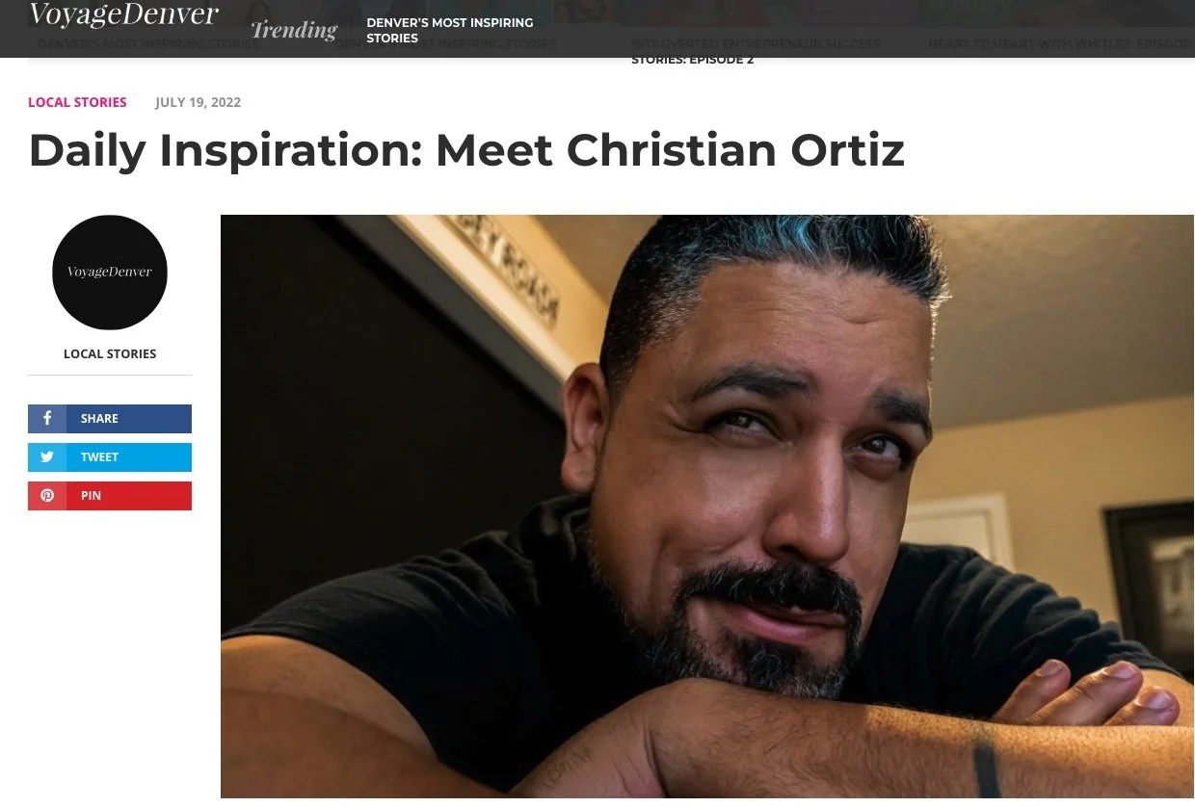Viewport: 1195px width, 807px height.
Task: Tweet this article with TWEET label
Action: (x=99, y=457)
